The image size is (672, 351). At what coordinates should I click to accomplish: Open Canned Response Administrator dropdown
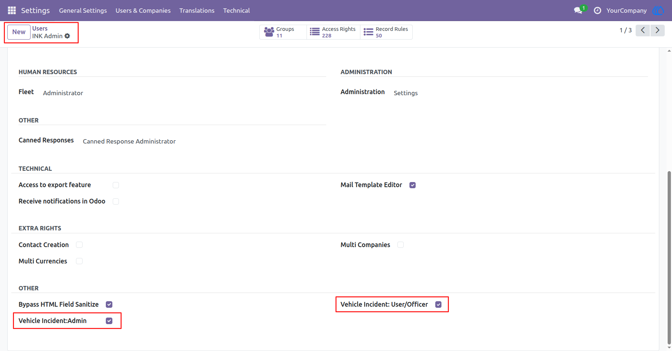click(129, 141)
